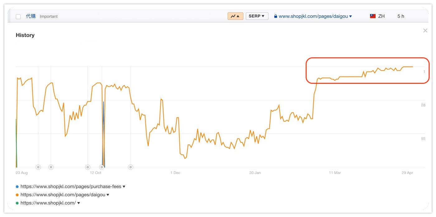Click the Important tag label
This screenshot has height=217, width=436.
[x=49, y=16]
